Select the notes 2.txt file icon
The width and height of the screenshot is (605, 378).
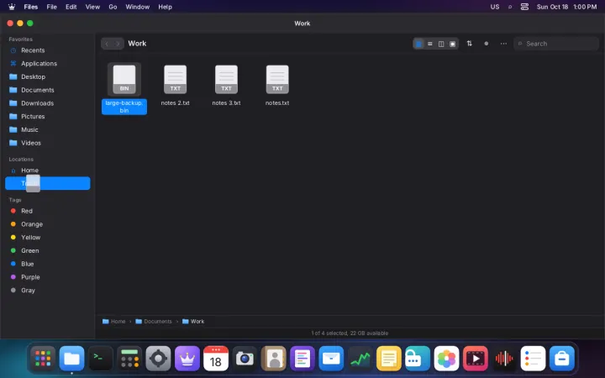175,80
